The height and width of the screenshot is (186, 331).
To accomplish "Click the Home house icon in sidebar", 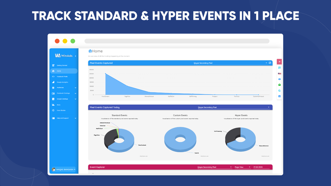I will point(53,71).
